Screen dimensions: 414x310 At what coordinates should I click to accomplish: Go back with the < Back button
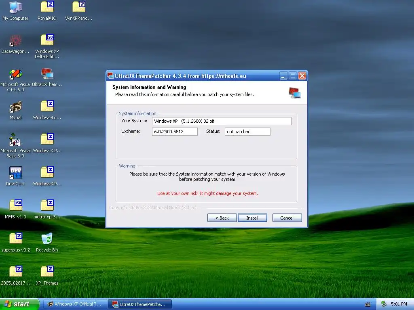222,218
